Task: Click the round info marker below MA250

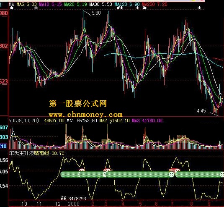Action: pyautogui.click(x=144, y=8)
